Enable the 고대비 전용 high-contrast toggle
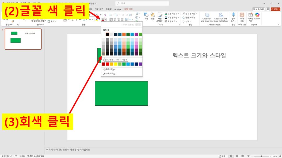282x158 pixels. pyautogui.click(x=138, y=25)
